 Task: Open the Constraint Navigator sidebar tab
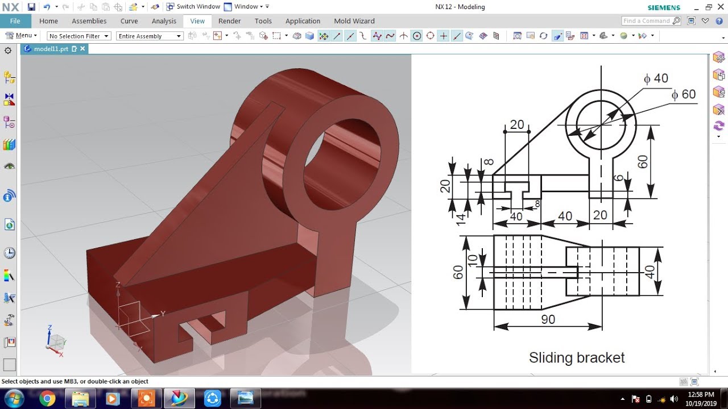coord(9,99)
